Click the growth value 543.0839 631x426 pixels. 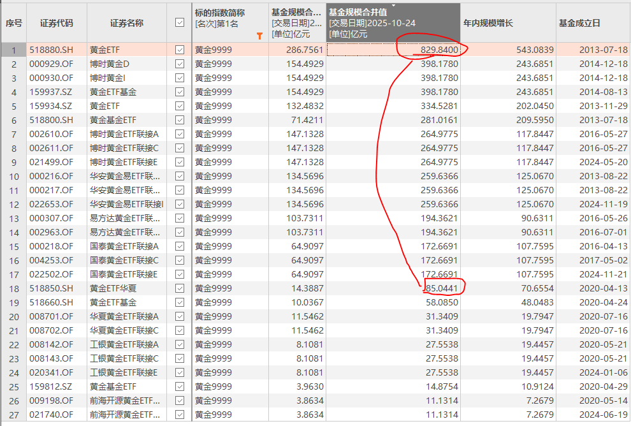(535, 50)
